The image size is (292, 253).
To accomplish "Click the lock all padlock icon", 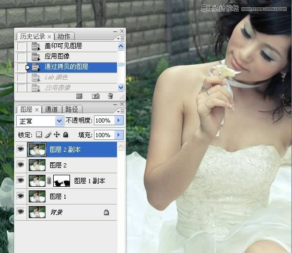I will click(x=65, y=135).
